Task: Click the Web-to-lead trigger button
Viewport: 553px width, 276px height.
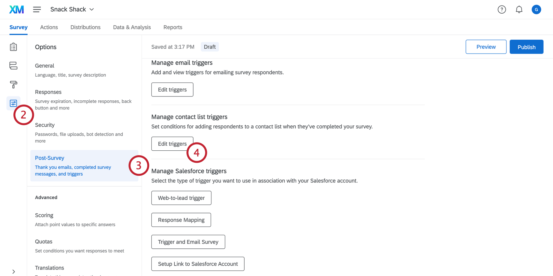Action: pos(181,198)
